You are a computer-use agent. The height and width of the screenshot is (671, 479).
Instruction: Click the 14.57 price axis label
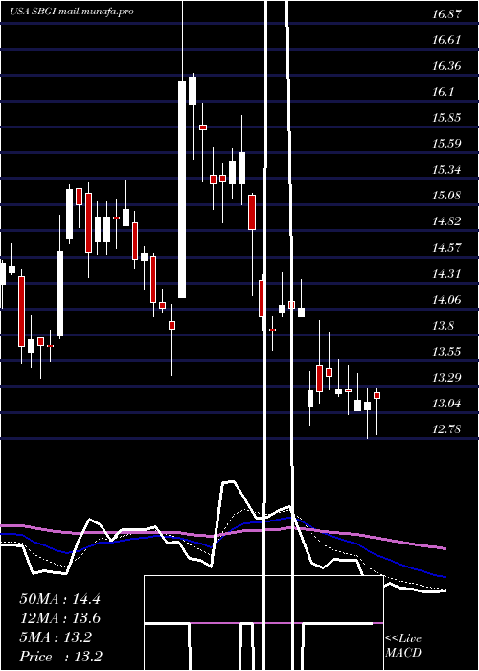pos(446,247)
